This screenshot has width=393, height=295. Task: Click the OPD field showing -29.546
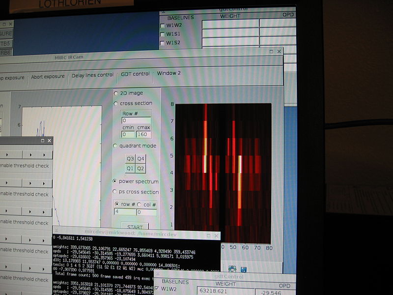[275, 292]
